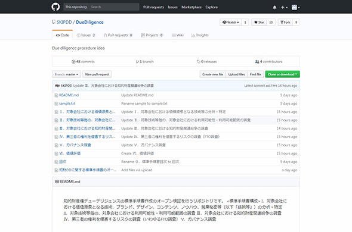
Task: Open Marketplace in top navigation
Action: [x=192, y=7]
